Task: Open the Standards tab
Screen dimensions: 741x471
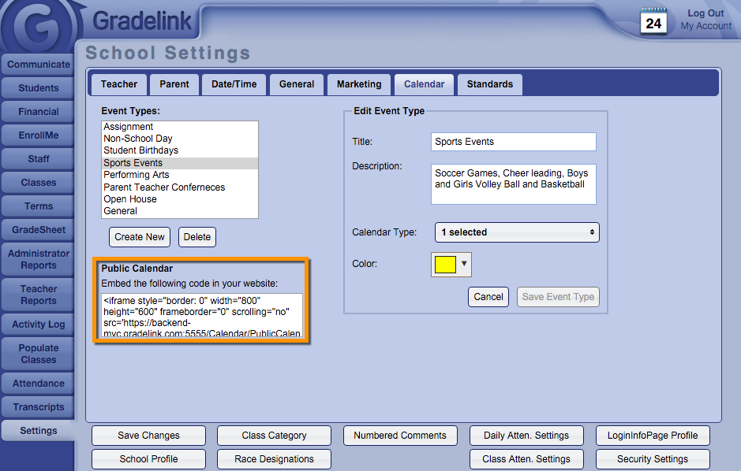Action: pos(489,84)
